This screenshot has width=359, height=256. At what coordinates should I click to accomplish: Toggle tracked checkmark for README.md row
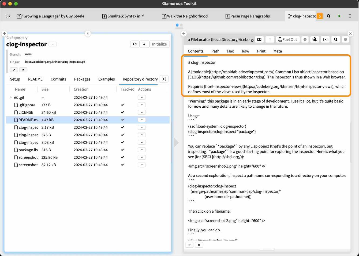tap(122, 120)
